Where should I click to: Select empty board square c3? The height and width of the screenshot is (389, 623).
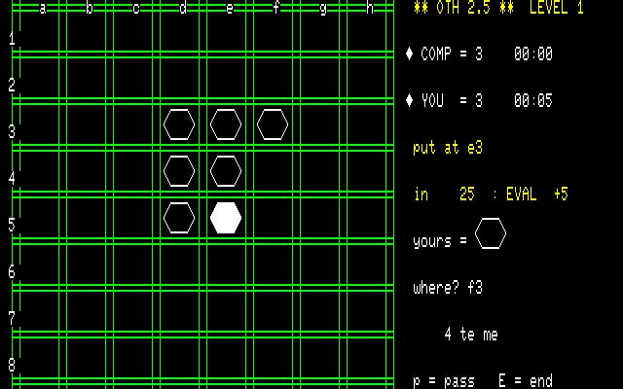(132, 124)
